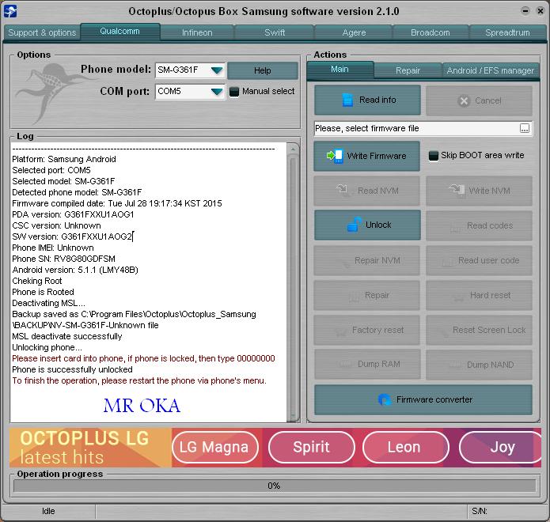This screenshot has height=522, width=550.
Task: Open the LG Magna banner link
Action: point(215,448)
